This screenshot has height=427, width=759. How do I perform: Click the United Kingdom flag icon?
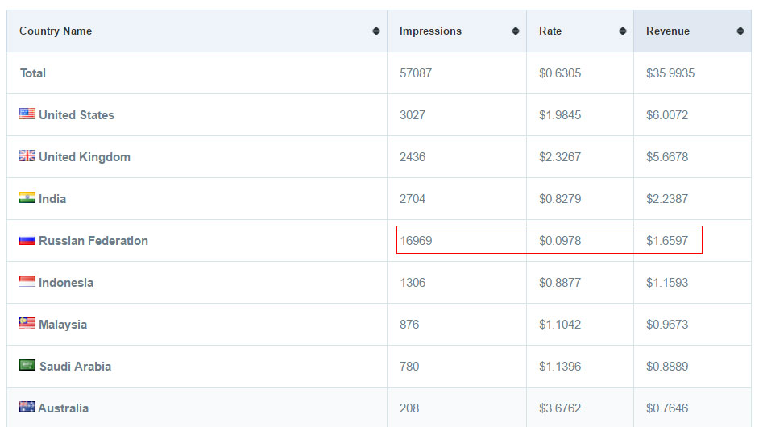point(27,155)
